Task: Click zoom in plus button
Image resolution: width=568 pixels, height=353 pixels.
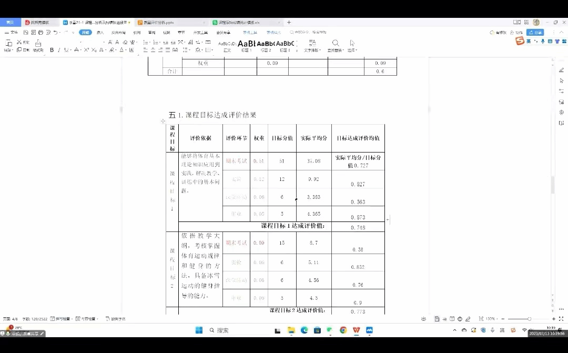Action: pyautogui.click(x=553, y=319)
